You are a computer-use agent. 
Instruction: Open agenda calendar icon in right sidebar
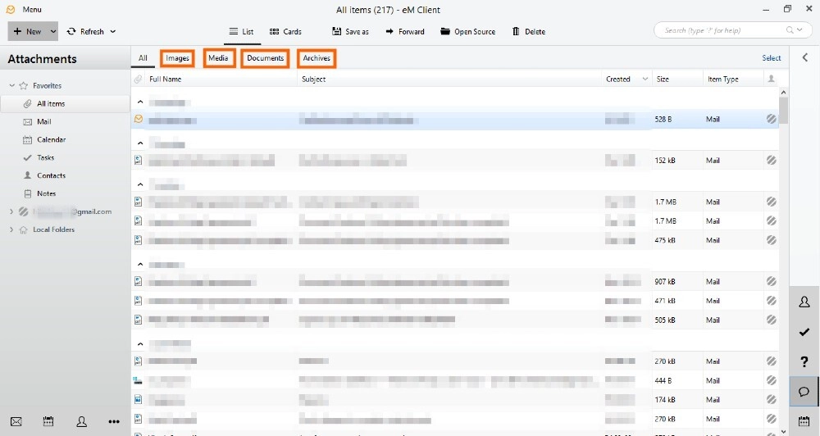tap(804, 421)
